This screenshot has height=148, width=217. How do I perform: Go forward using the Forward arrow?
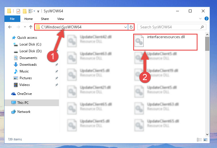(18, 27)
